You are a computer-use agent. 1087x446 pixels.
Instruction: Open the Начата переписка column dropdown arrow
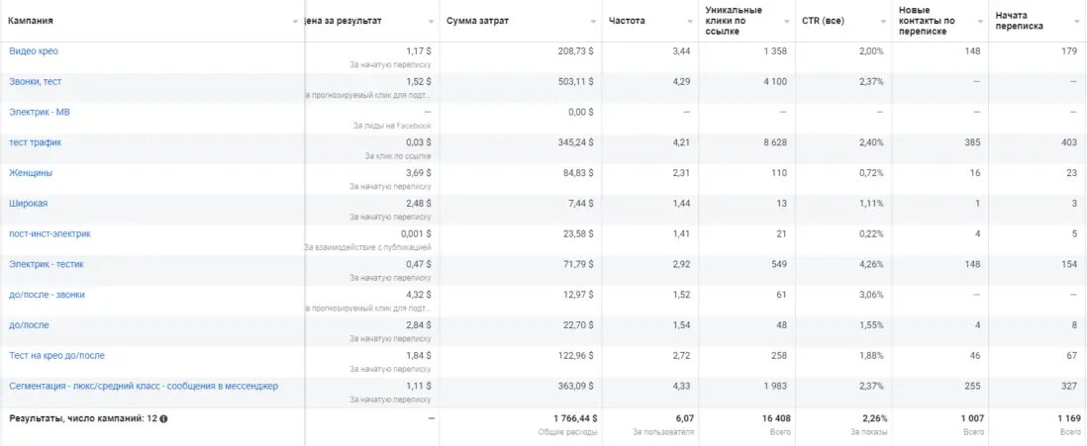pyautogui.click(x=1076, y=21)
